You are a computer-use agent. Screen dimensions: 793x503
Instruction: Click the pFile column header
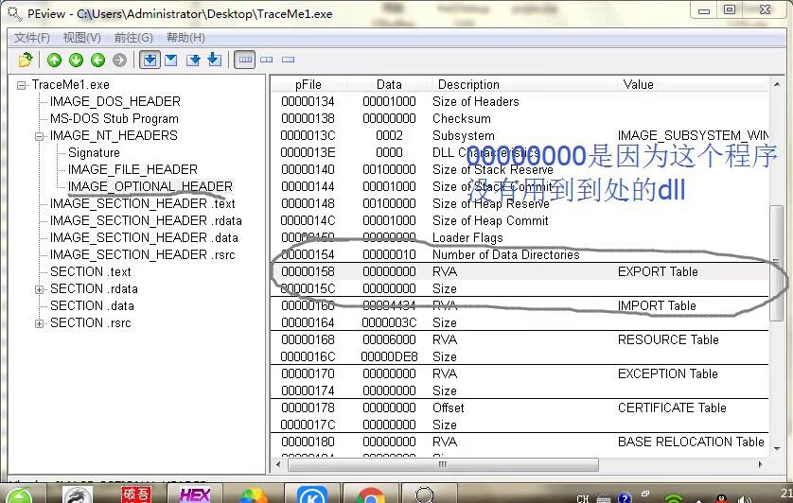pos(308,84)
